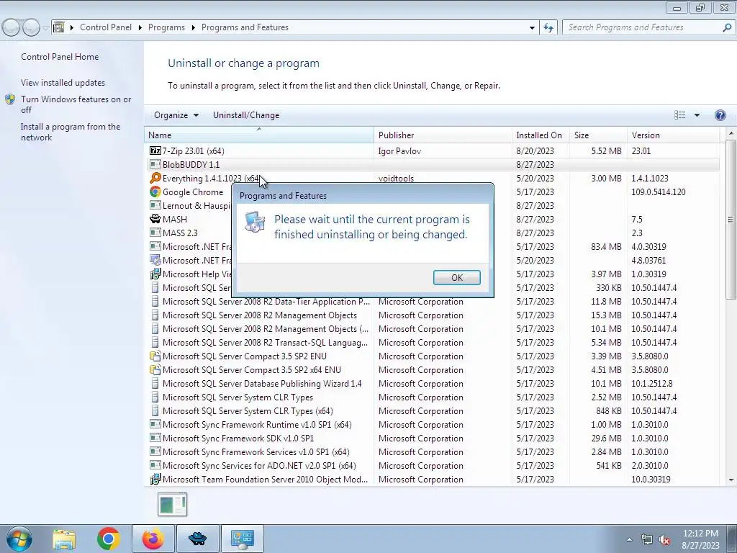The height and width of the screenshot is (553, 737).
Task: Click the change view icon
Action: pyautogui.click(x=679, y=115)
